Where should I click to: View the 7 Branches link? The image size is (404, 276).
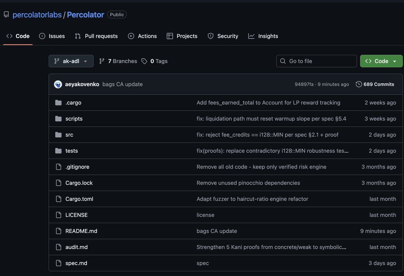coord(118,61)
